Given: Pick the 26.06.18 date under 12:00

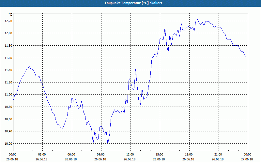Looking at the screenshot, I should (x=130, y=159).
